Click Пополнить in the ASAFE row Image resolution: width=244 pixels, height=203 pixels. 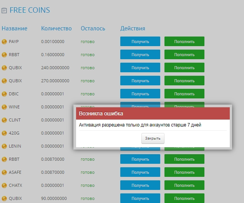coord(184,172)
